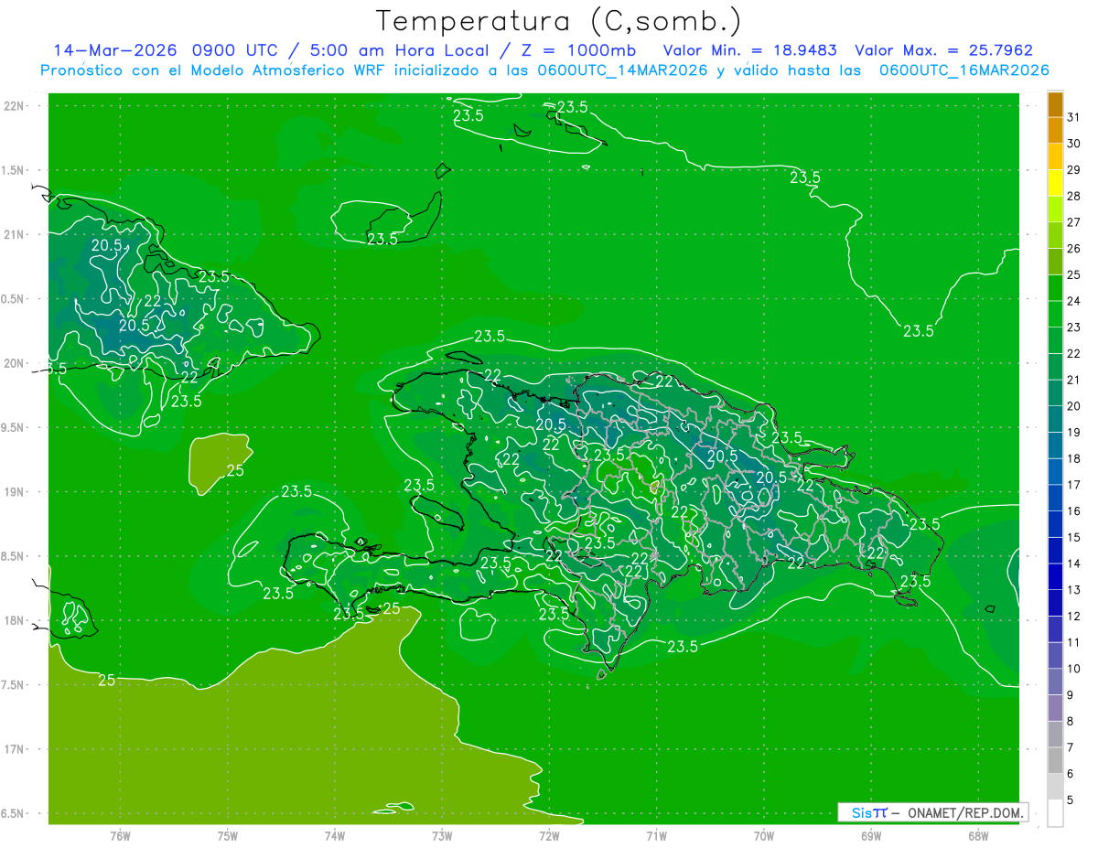Image resolution: width=1098 pixels, height=848 pixels.
Task: Click the 19N latitude axis label
Action: click(x=16, y=491)
